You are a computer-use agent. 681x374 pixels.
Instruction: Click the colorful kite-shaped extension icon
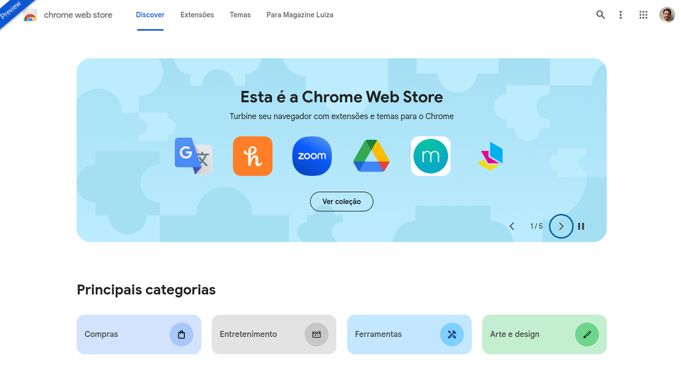coord(491,156)
